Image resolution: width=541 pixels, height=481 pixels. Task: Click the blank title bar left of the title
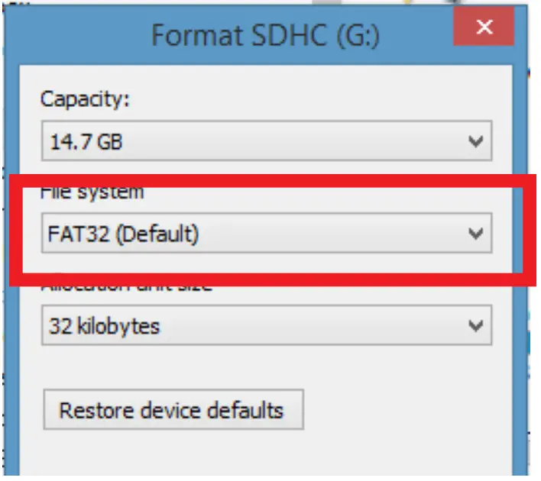(x=76, y=35)
